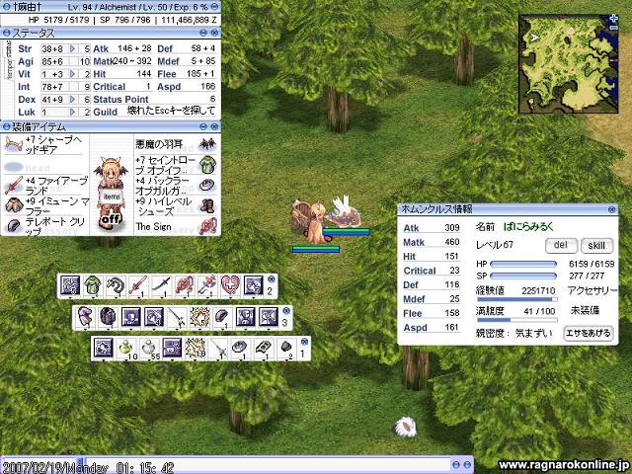Trigger the burst skill level 5 on hotbar 3
Viewport: 632px width, 474px height.
click(x=199, y=317)
